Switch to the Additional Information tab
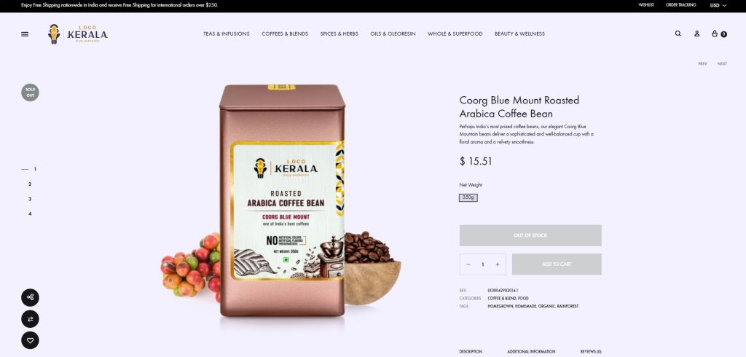The image size is (746, 357). 531,352
